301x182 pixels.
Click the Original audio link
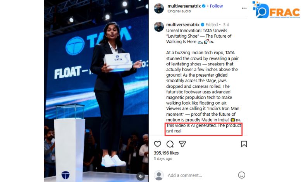click(179, 11)
